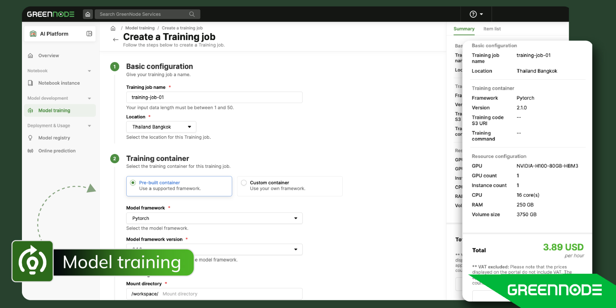Click the Mount directory input field
The height and width of the screenshot is (308, 616).
(214, 294)
